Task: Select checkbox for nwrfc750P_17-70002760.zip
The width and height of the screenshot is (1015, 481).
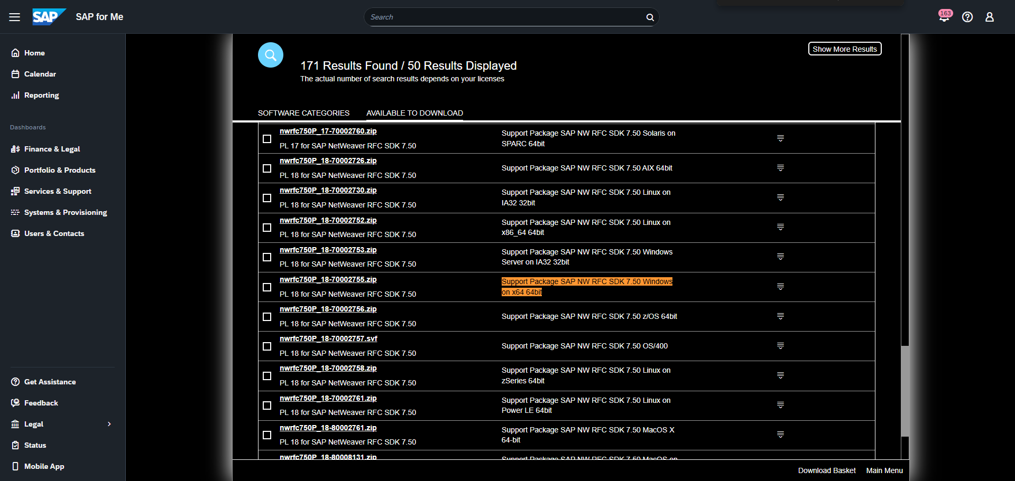Action: [x=267, y=139]
